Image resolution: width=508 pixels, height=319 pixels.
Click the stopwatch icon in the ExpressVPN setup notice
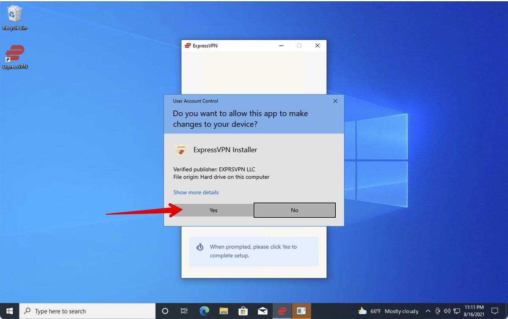pos(200,247)
